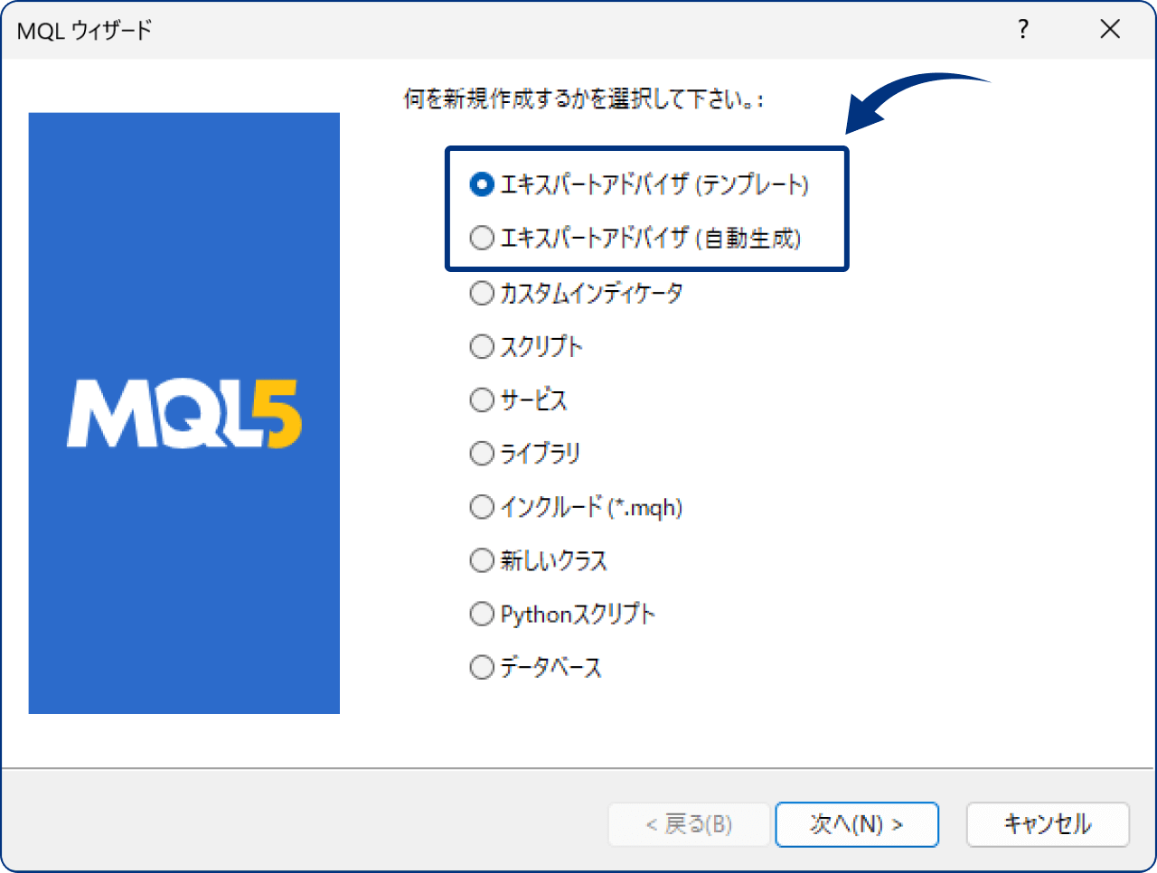Select the カスタムインディケータ option
This screenshot has height=873, width=1157.
click(x=483, y=293)
